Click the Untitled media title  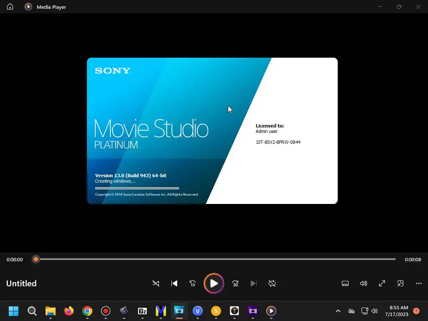(21, 283)
